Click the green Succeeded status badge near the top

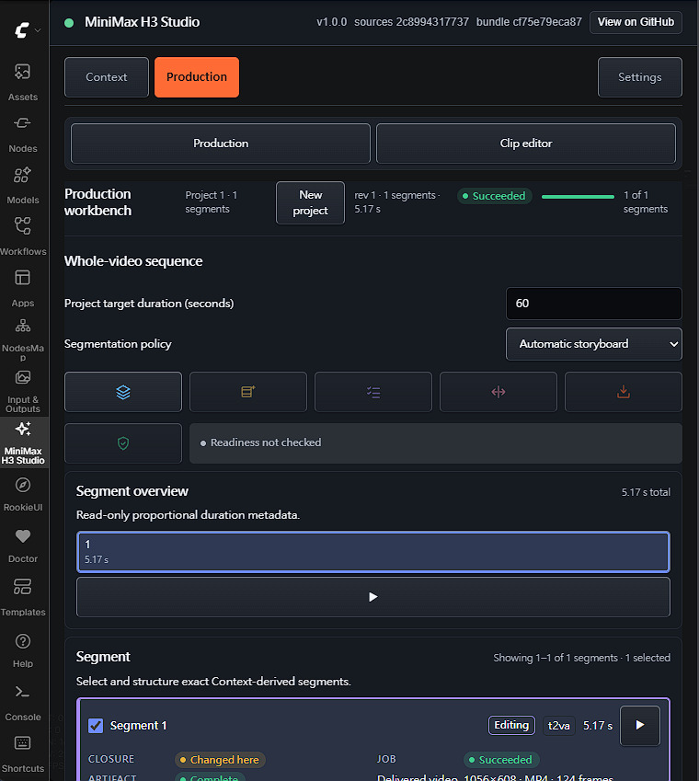495,196
